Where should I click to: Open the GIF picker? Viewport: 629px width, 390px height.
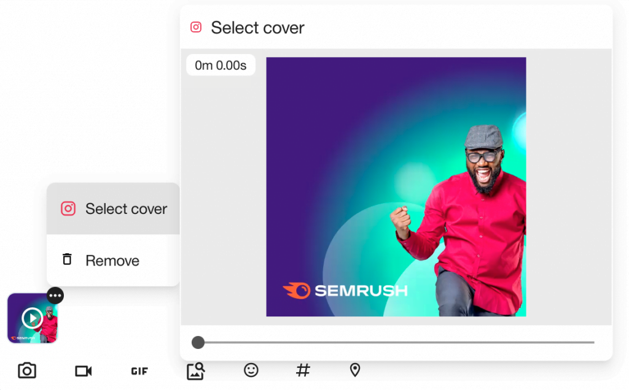139,371
